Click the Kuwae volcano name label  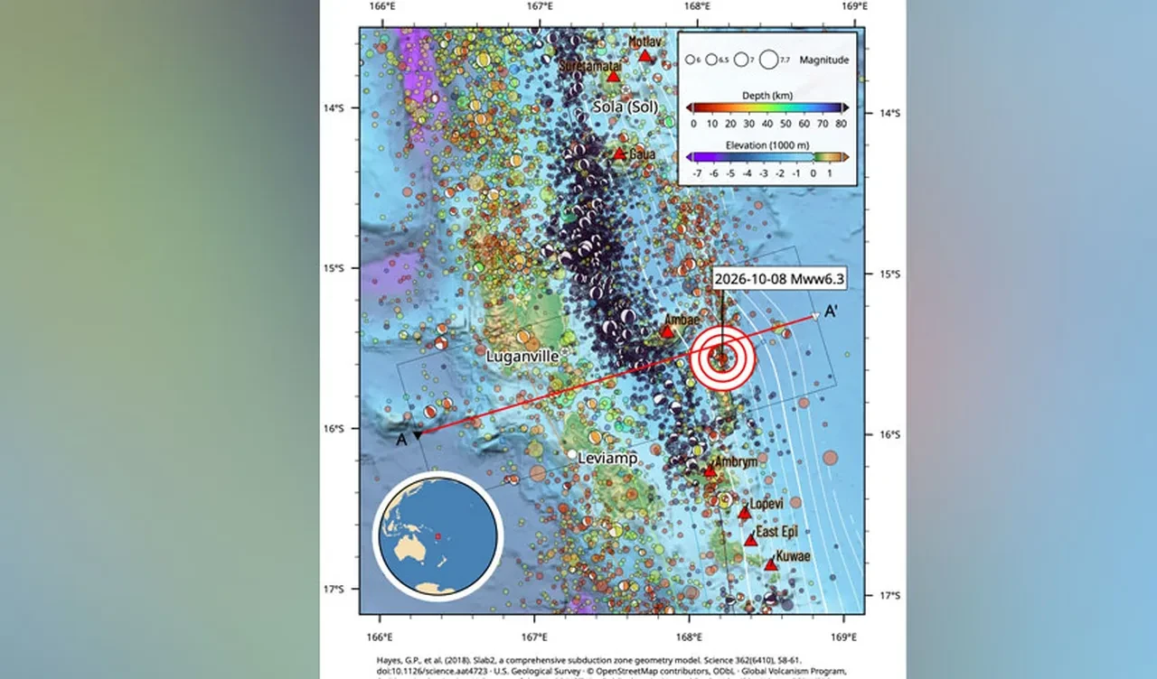pyautogui.click(x=795, y=556)
